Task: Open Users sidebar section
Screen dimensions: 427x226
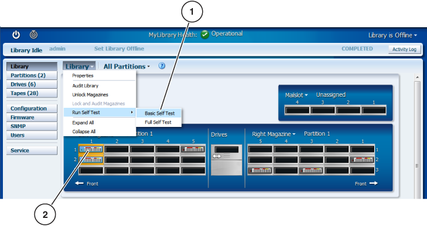Action: point(32,135)
